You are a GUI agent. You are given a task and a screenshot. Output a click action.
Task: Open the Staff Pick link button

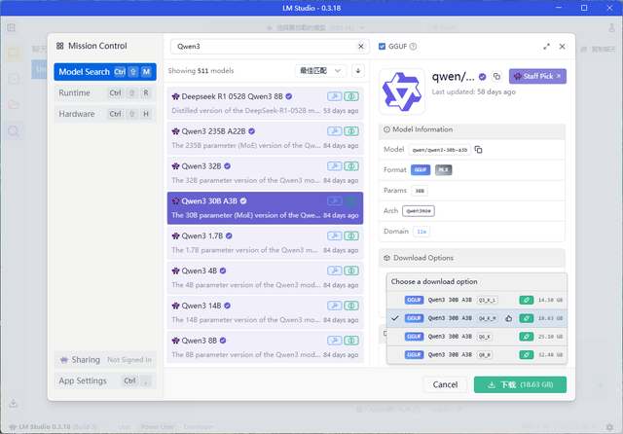537,76
